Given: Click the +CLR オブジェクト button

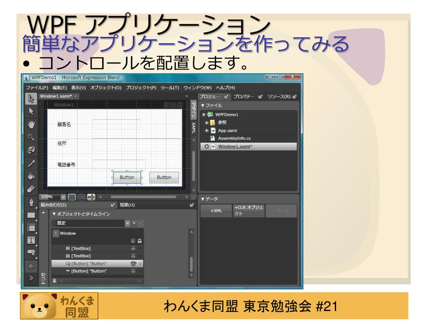Looking at the screenshot, I should coord(248,211).
